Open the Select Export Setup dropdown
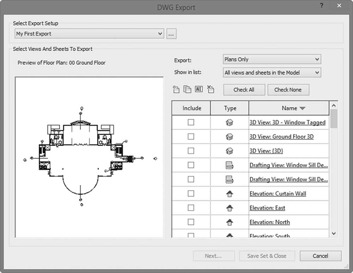Image resolution: width=353 pixels, height=273 pixels. click(89, 34)
